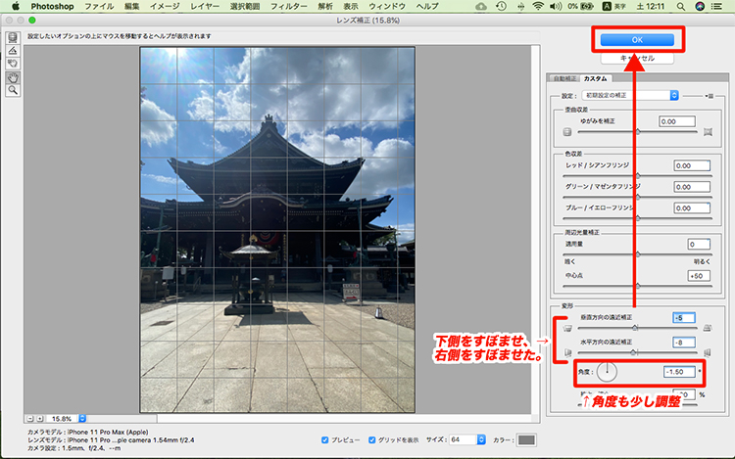This screenshot has width=735, height=459.
Task: Open the 編集 menu
Action: pyautogui.click(x=131, y=7)
